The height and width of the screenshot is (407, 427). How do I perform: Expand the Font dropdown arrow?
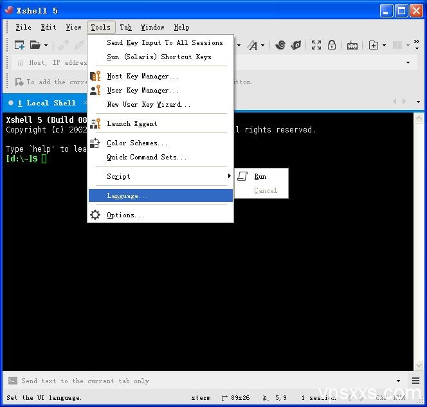[263, 45]
